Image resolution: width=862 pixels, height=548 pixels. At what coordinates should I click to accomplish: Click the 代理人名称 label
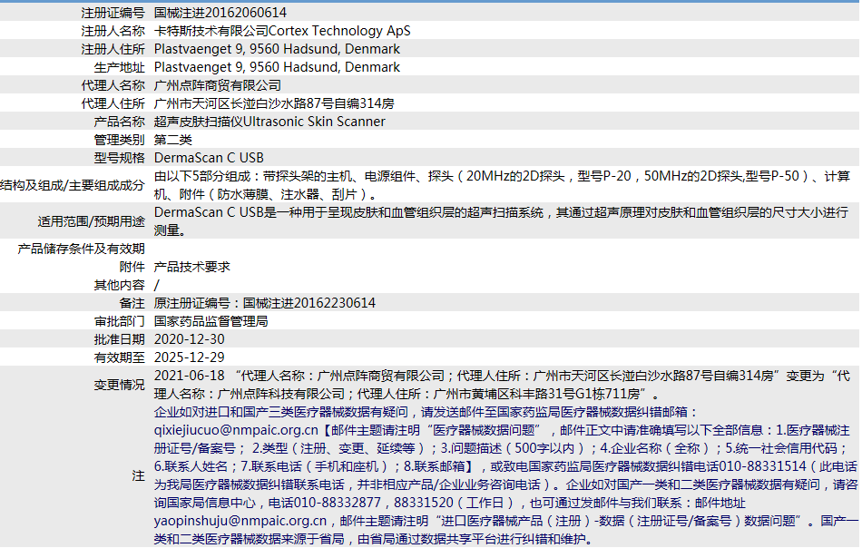113,85
